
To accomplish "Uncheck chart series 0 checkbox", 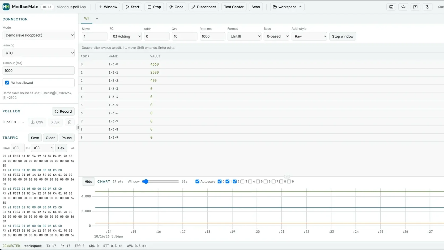I will [220, 181].
